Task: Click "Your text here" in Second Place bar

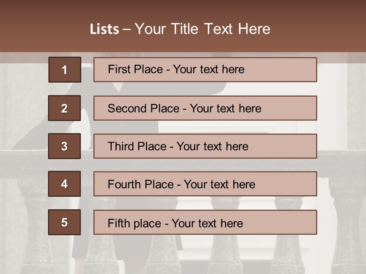Action: (225, 108)
